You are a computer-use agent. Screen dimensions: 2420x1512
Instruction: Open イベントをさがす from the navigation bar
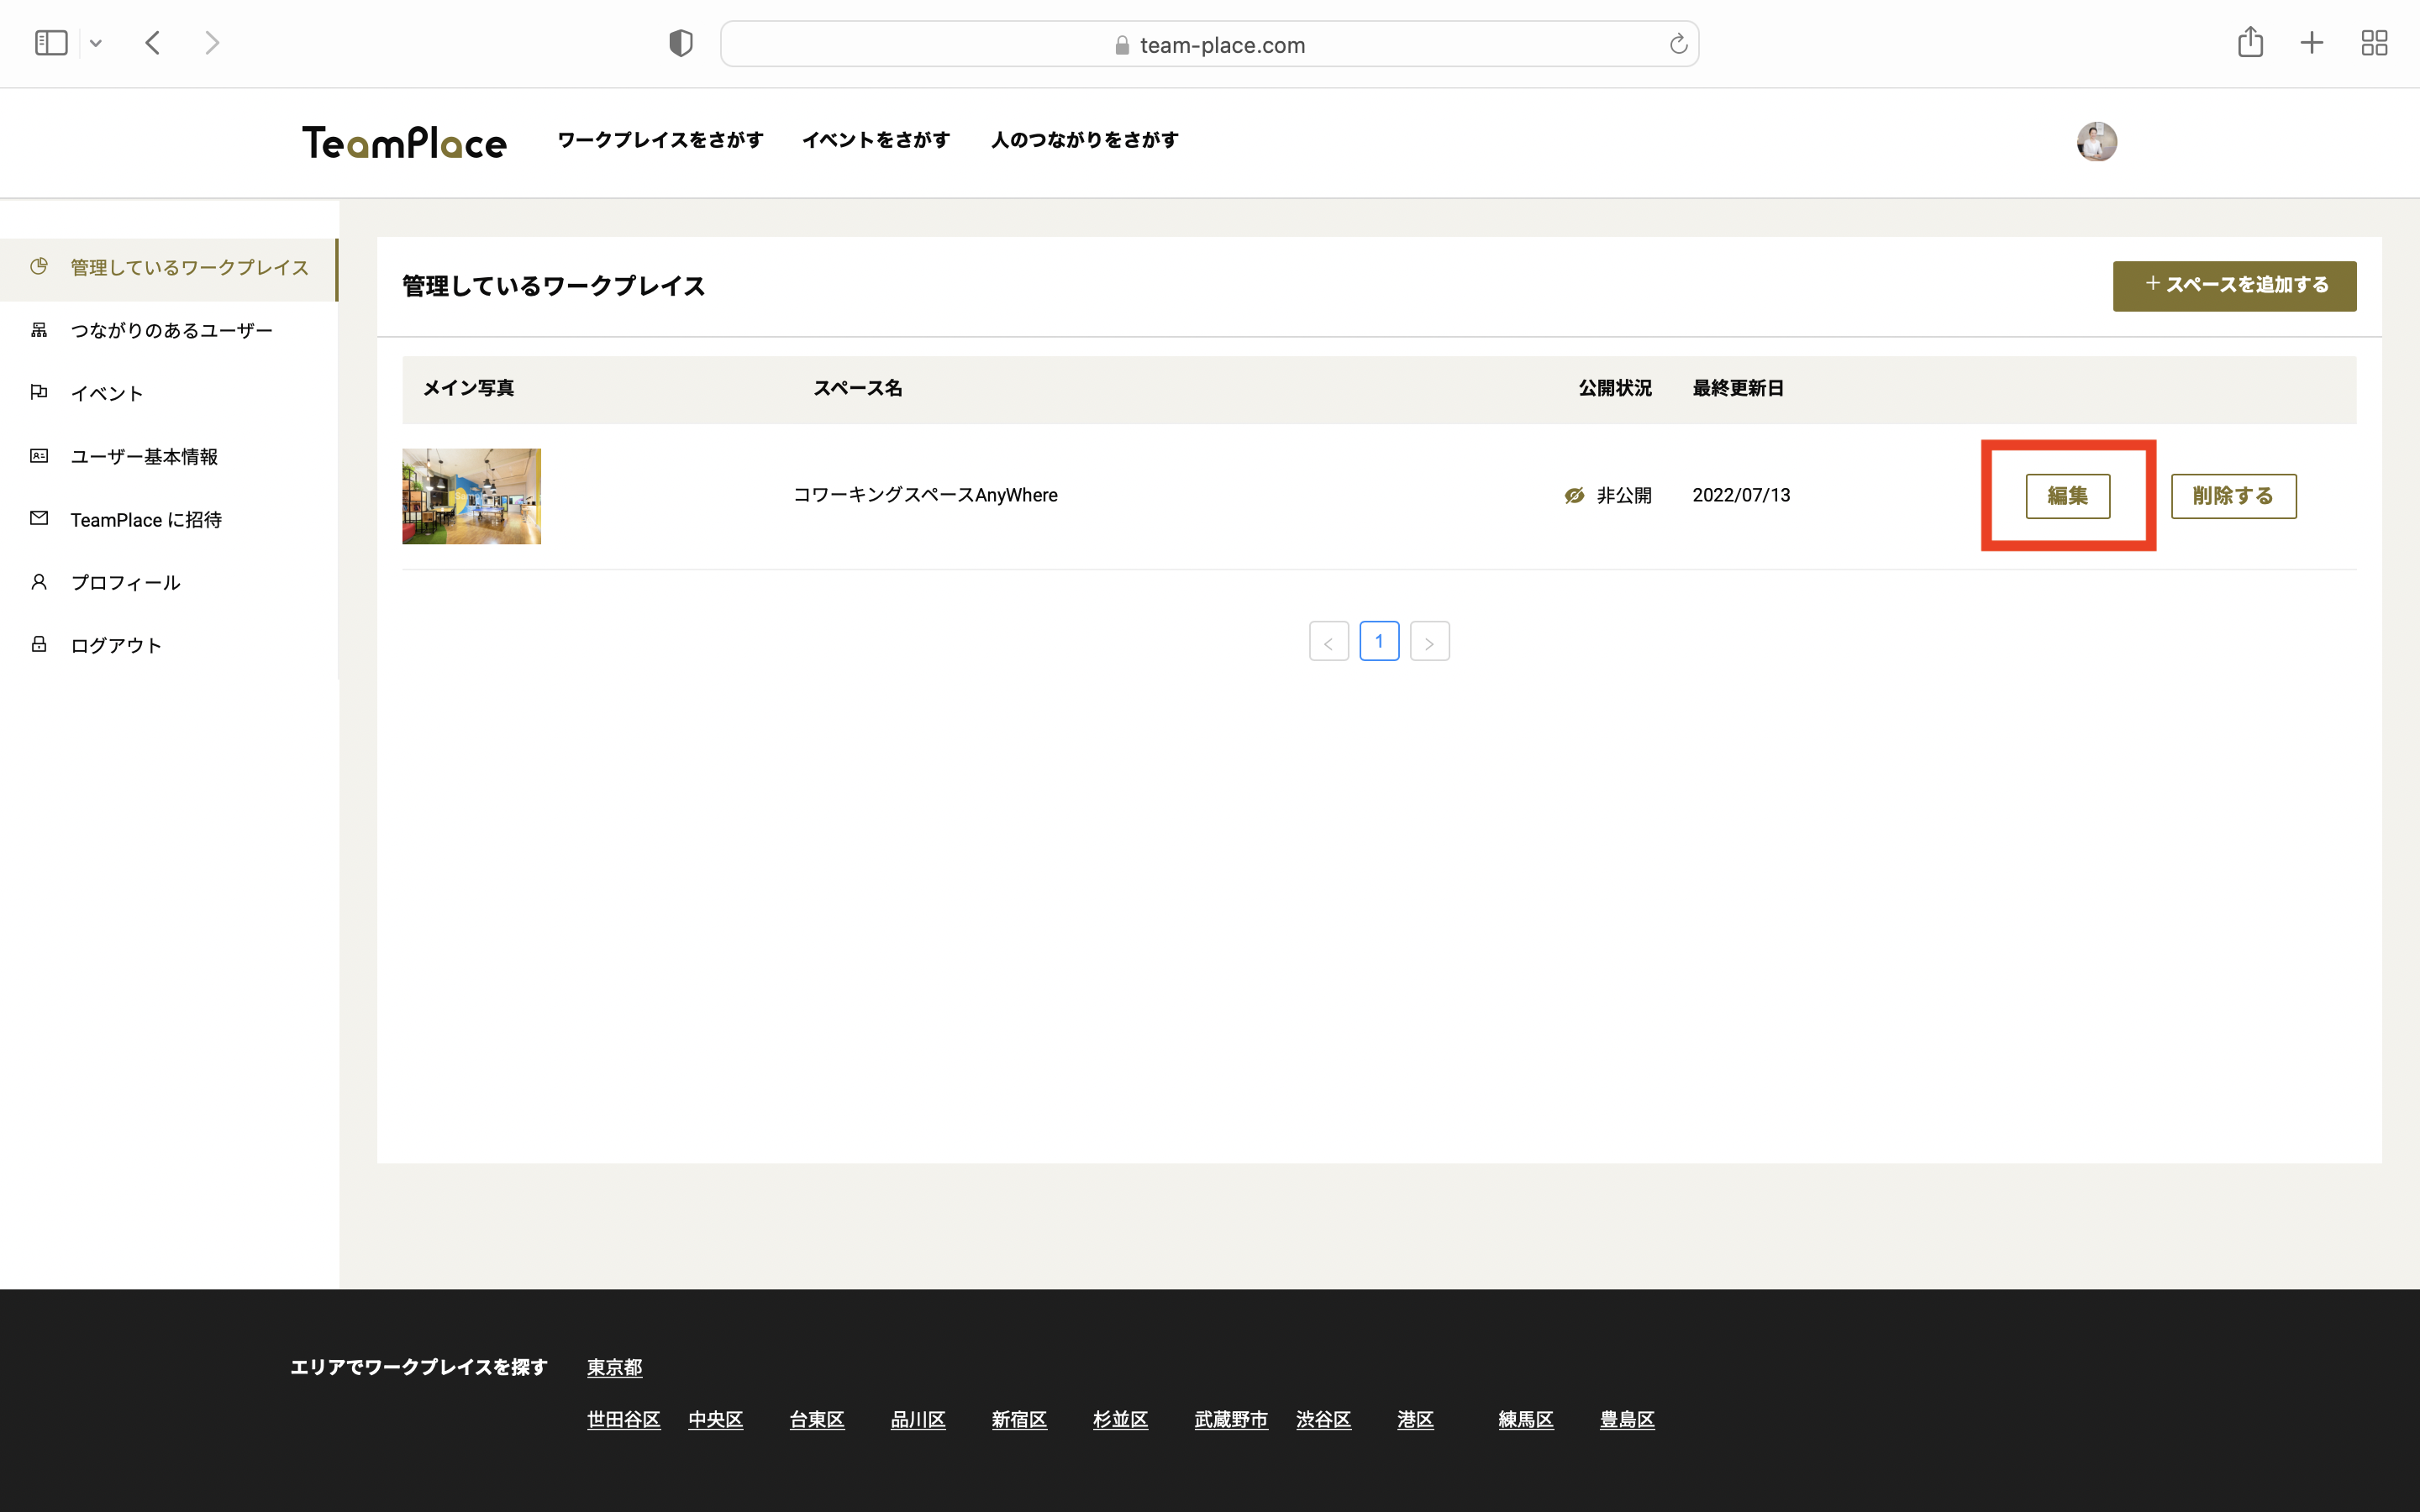877,140
